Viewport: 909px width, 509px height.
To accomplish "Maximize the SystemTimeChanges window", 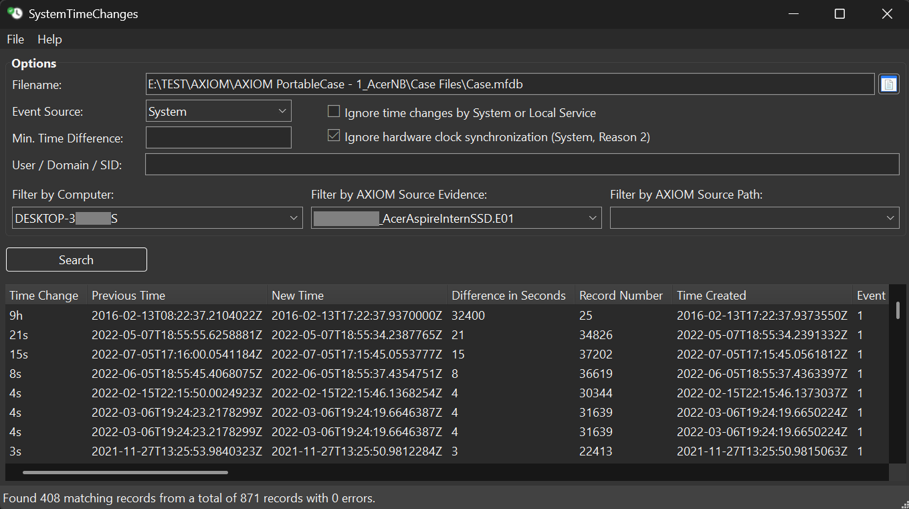I will point(839,13).
